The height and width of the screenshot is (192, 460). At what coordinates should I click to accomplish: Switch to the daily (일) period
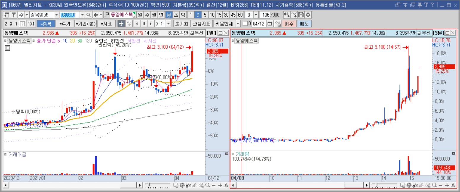[x=140, y=15]
